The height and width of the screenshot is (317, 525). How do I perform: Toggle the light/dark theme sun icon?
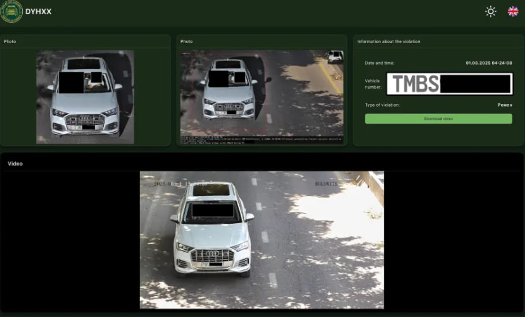coord(490,11)
